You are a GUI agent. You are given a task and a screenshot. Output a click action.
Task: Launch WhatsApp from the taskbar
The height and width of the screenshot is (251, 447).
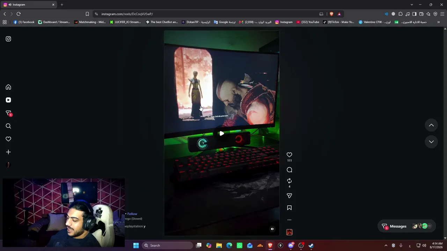[x=240, y=245]
